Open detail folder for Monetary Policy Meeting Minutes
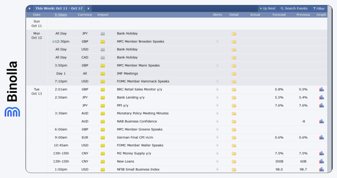 [x=234, y=113]
